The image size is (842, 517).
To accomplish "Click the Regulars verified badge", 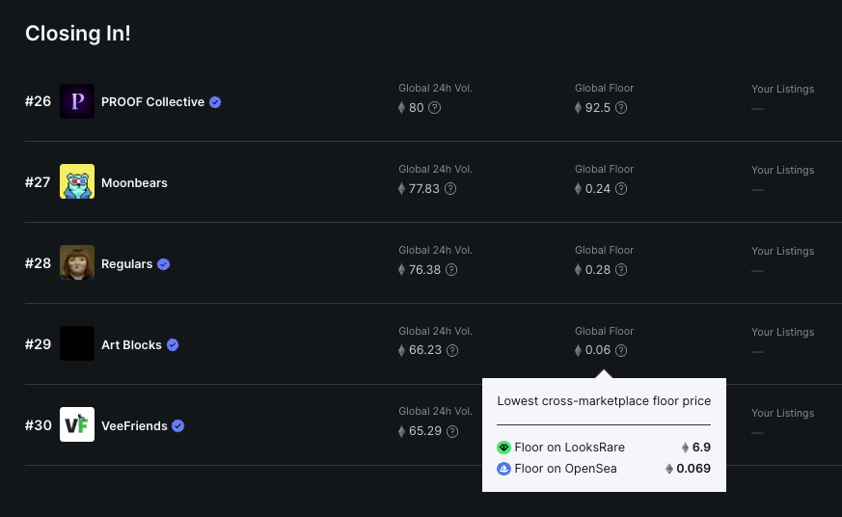I will [x=164, y=264].
